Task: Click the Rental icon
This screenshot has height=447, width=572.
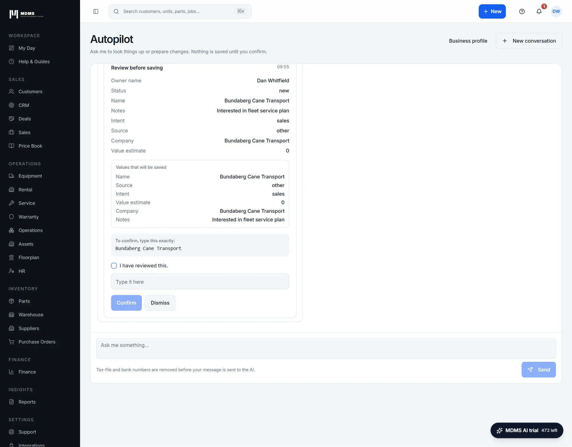Action: 11,190
